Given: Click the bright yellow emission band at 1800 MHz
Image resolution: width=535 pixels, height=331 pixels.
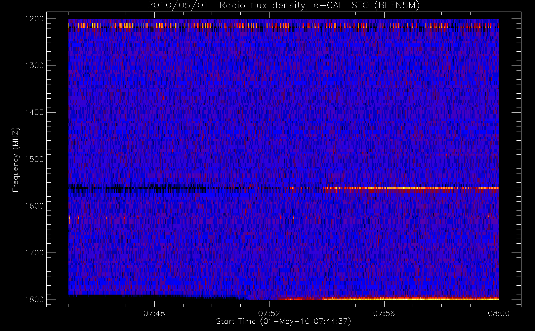Looking at the screenshot, I should click(x=389, y=299).
